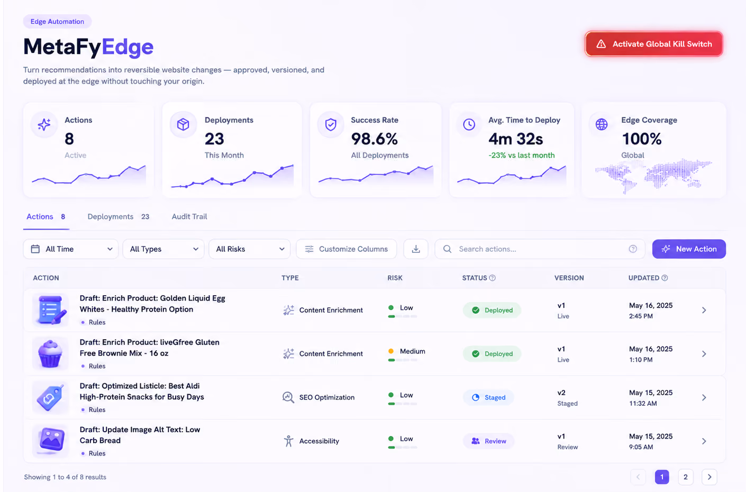
Task: Go to previous page with left arrow
Action: (638, 477)
